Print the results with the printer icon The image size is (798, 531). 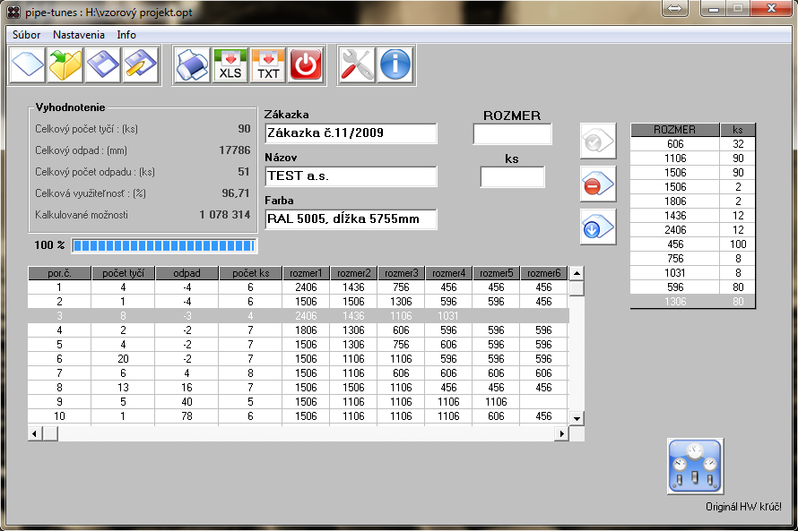[x=192, y=65]
